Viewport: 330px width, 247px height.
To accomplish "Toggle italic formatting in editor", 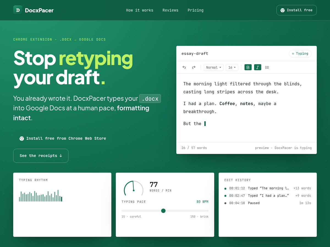I will [x=258, y=67].
